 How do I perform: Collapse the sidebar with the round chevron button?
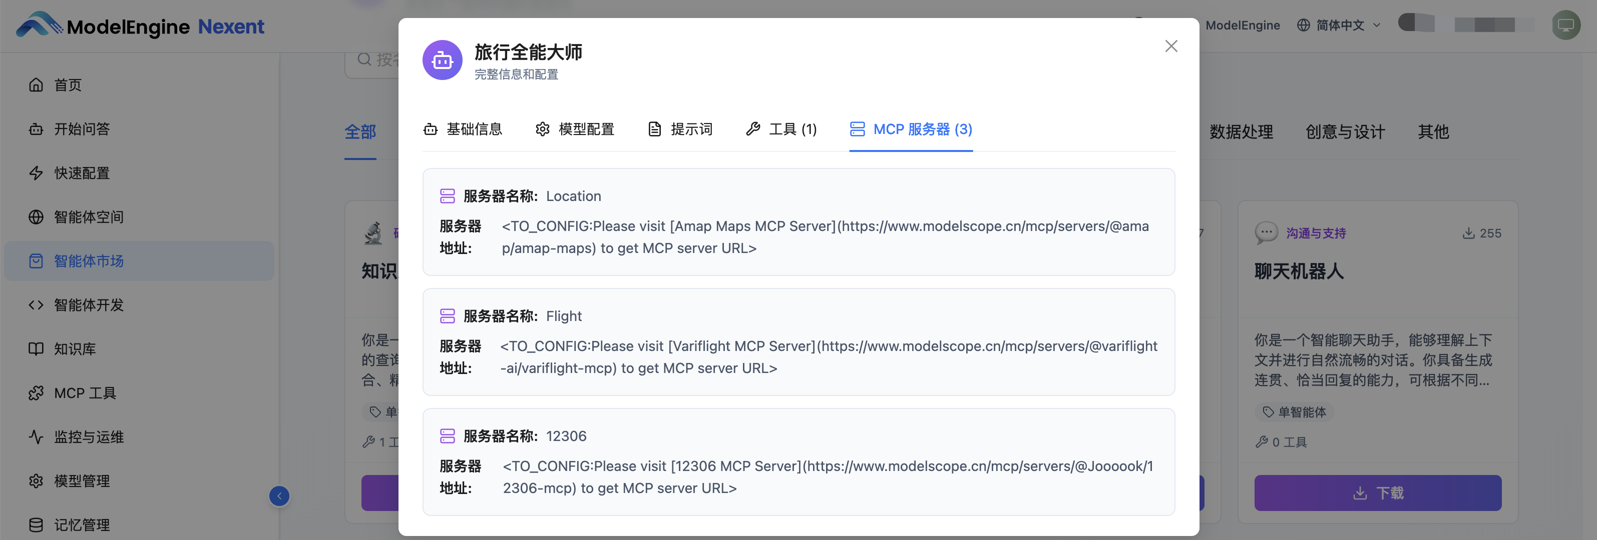click(x=279, y=495)
